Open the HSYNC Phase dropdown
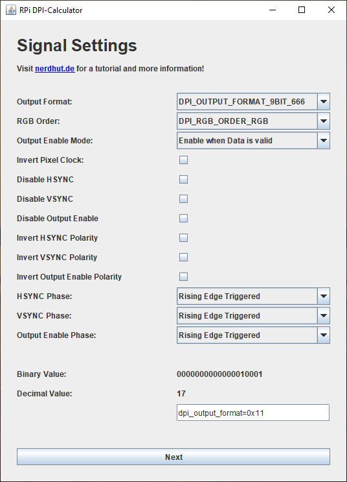This screenshot has height=482, width=347. point(253,296)
